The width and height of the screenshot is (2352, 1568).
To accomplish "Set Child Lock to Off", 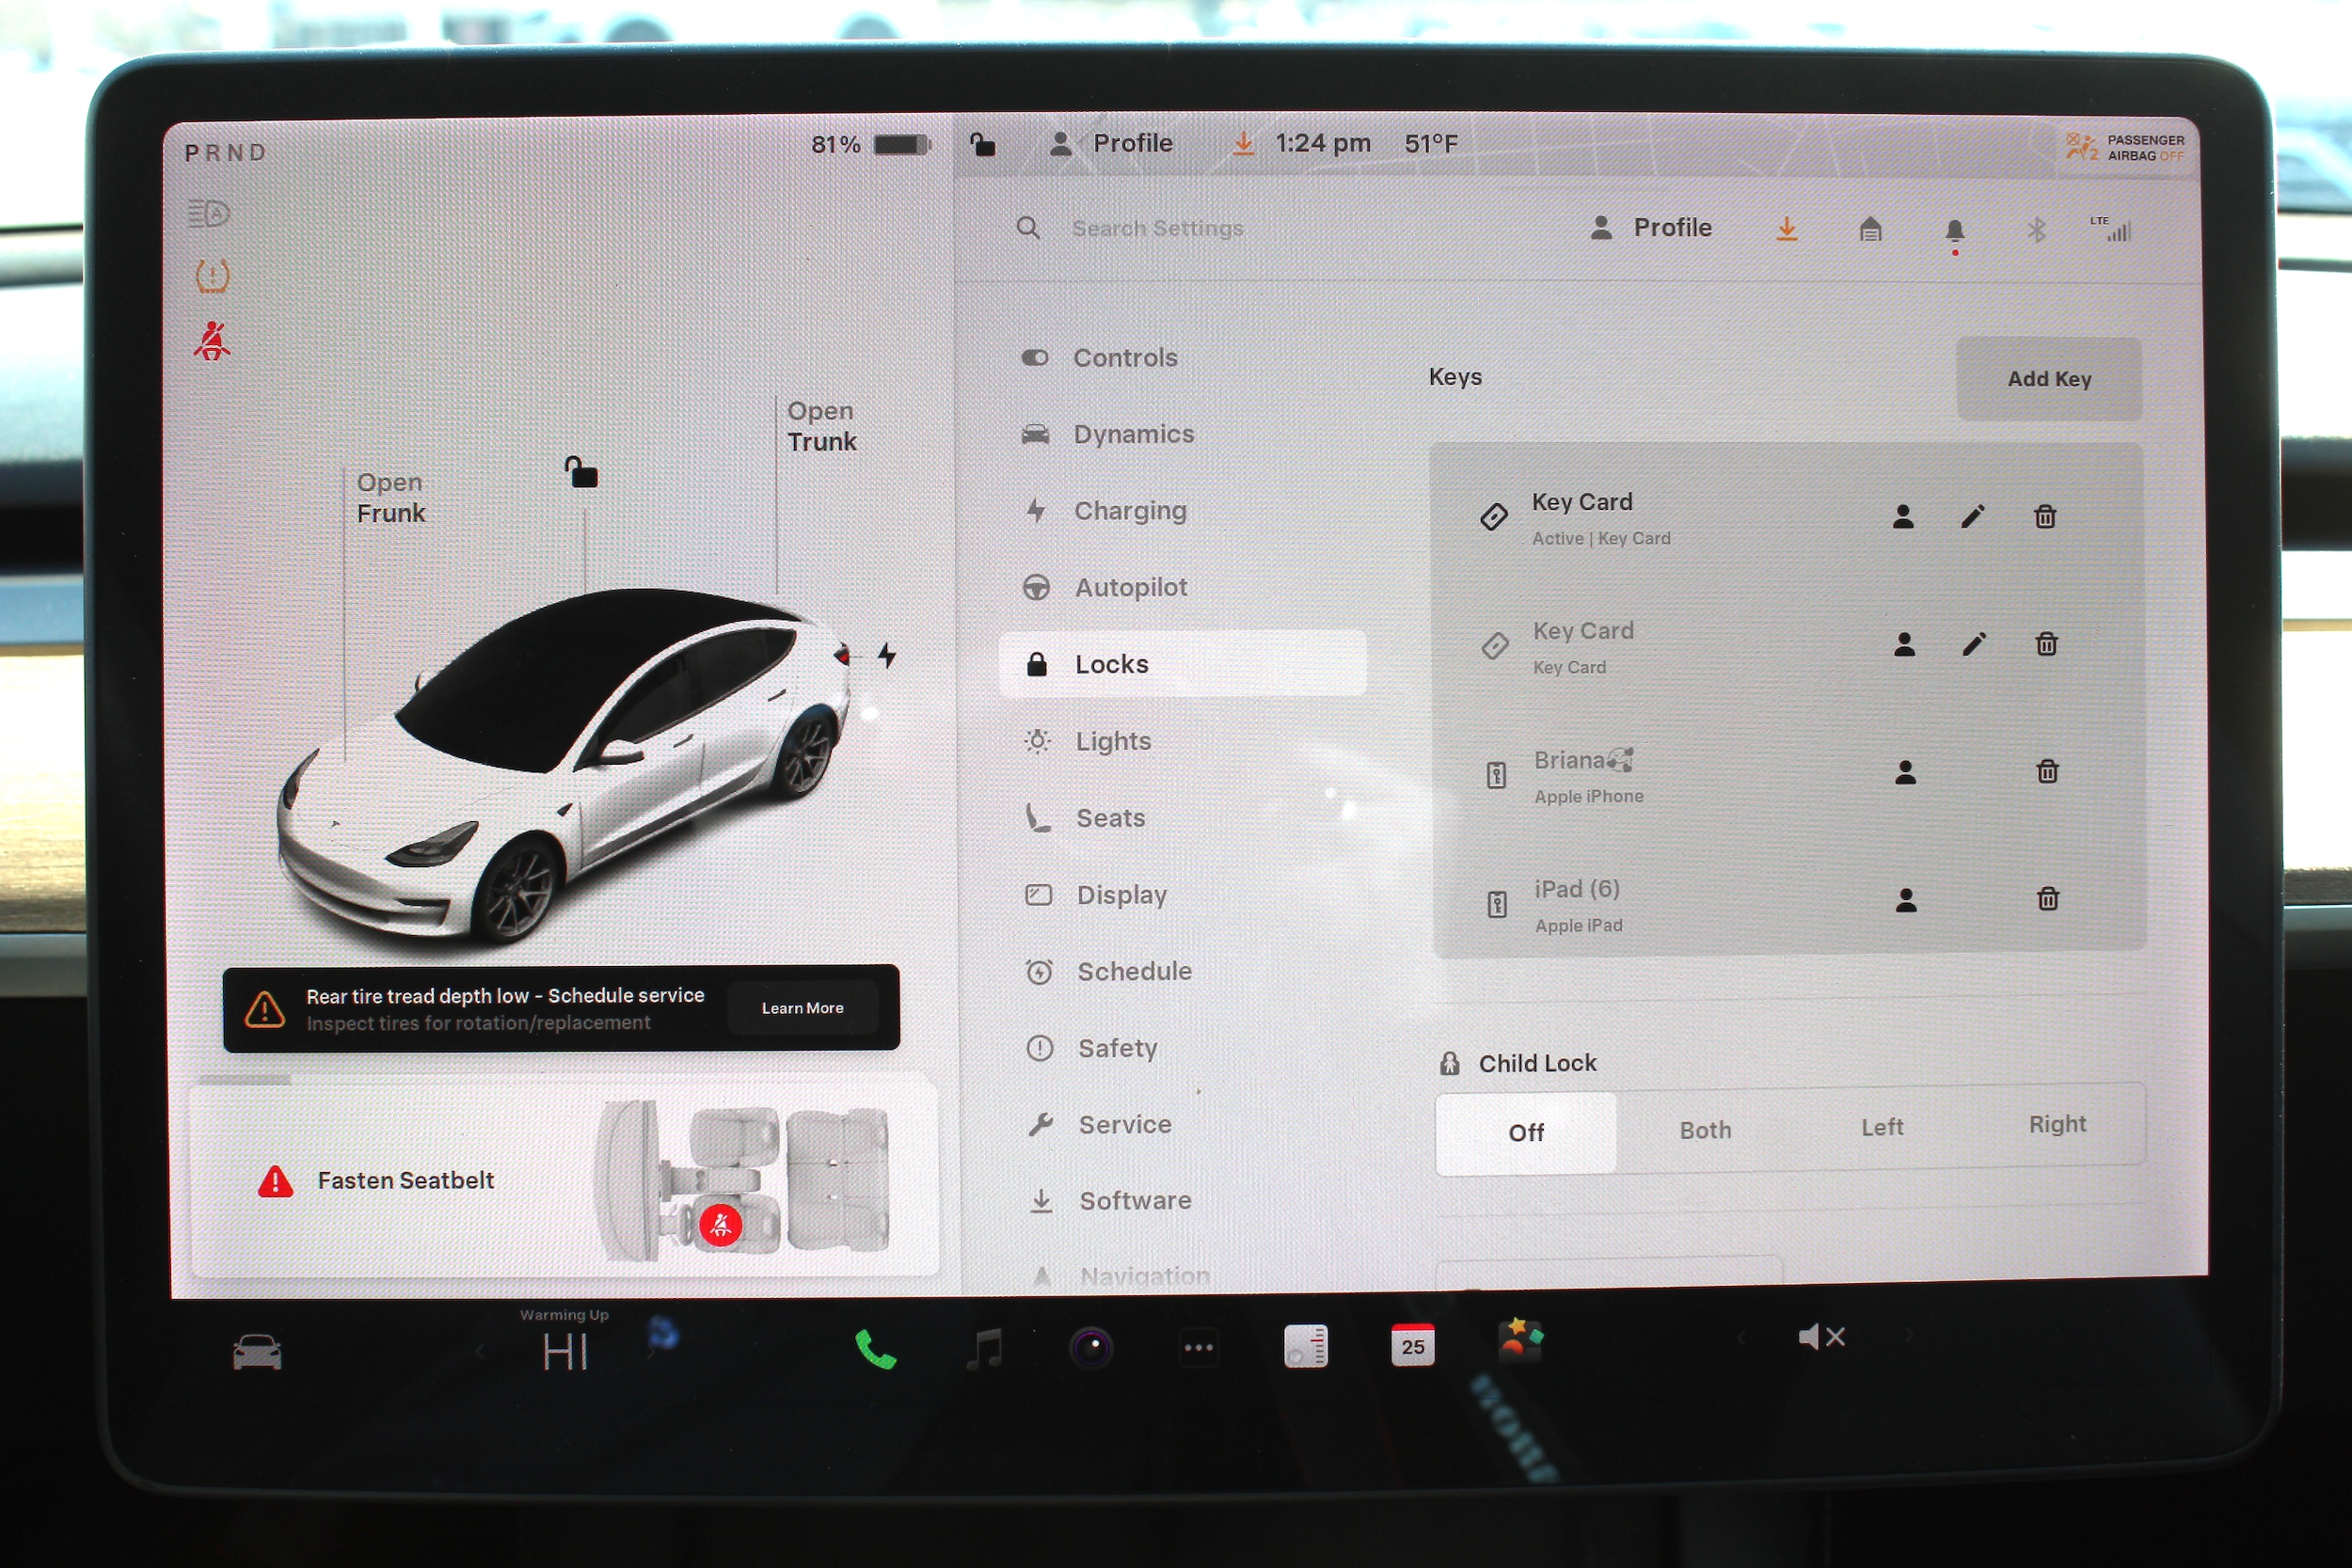I will pos(1525,1132).
